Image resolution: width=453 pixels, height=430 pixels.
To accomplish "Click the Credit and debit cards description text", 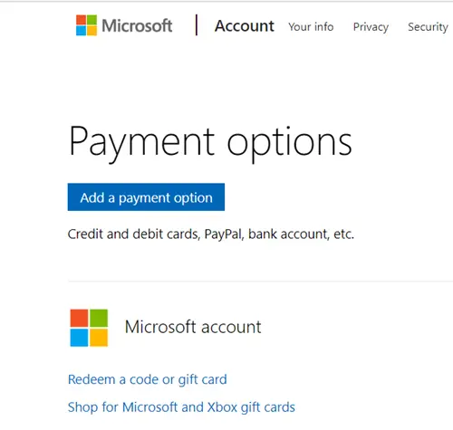I will pos(211,234).
